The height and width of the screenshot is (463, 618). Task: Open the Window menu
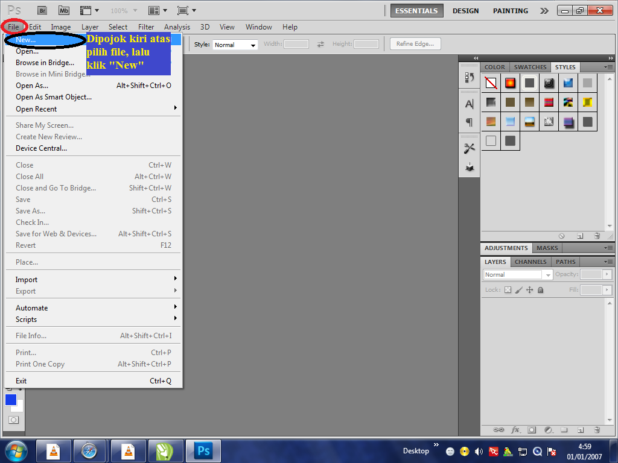[x=258, y=27]
